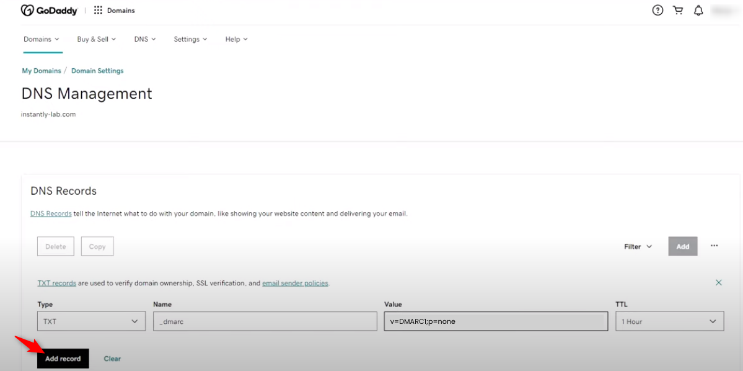Follow the My Domains breadcrumb link

point(42,71)
